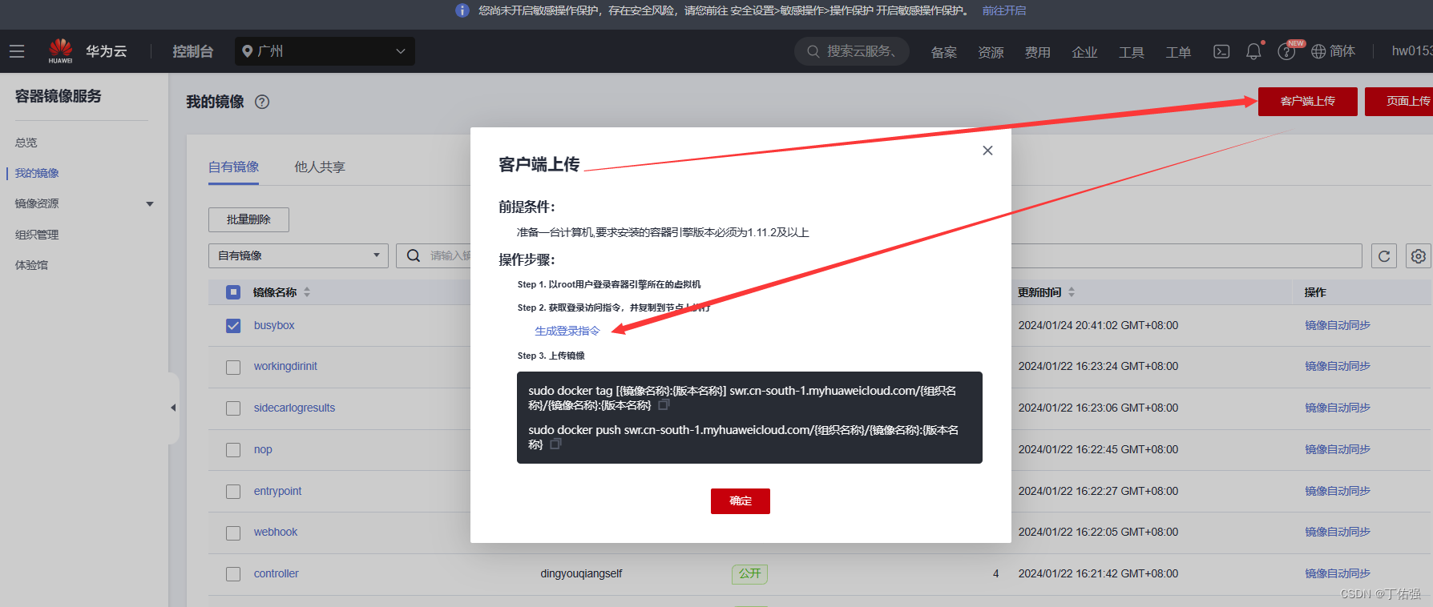This screenshot has width=1433, height=607.
Task: Close the 客户端上传 dialog
Action: [x=987, y=151]
